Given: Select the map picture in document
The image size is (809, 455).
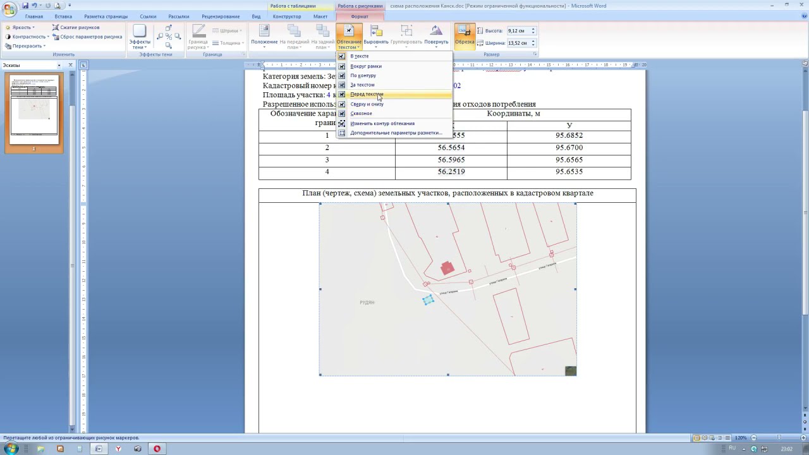Looking at the screenshot, I should click(447, 289).
